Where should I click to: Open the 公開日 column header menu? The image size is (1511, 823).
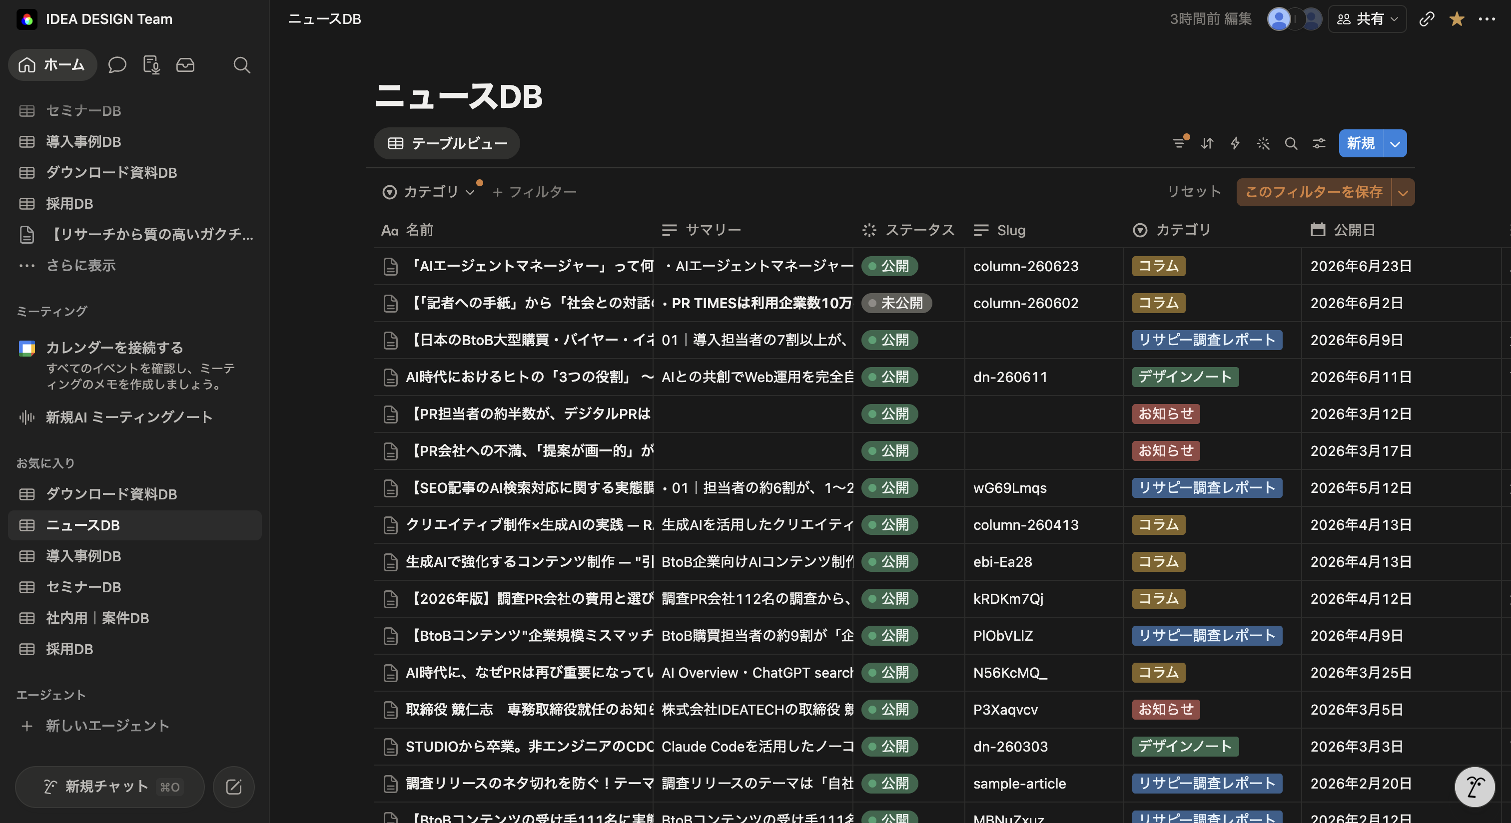[1343, 230]
